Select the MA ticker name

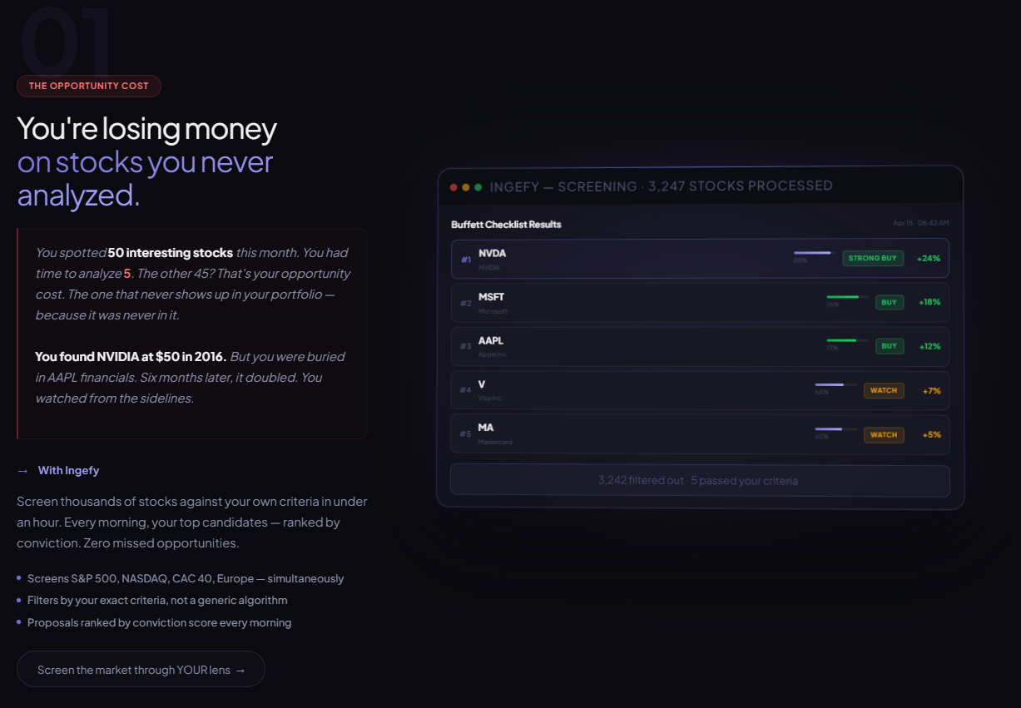(486, 428)
